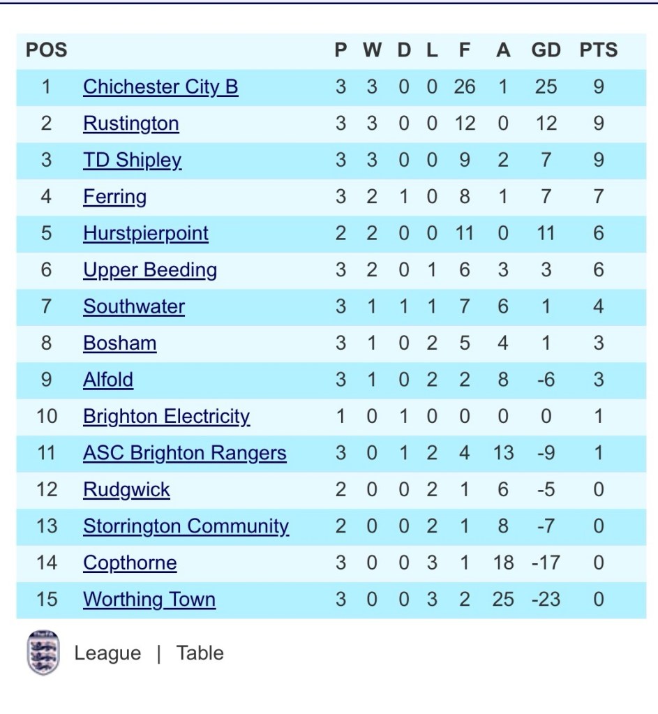Viewport: 658px width, 714px height.
Task: Open the Bosham team page
Action: (x=120, y=343)
